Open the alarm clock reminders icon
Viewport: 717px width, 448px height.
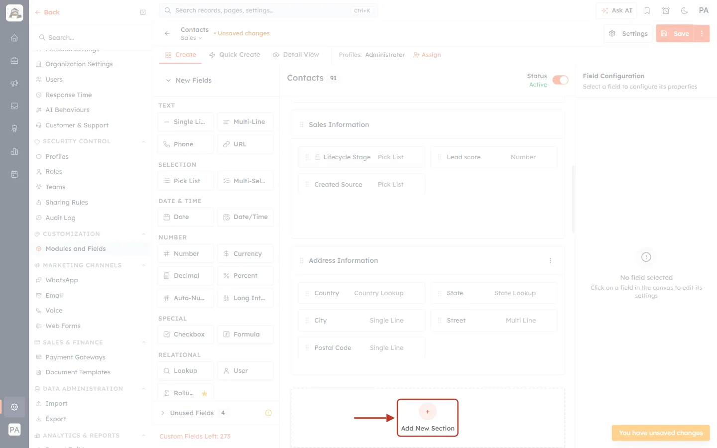(666, 10)
